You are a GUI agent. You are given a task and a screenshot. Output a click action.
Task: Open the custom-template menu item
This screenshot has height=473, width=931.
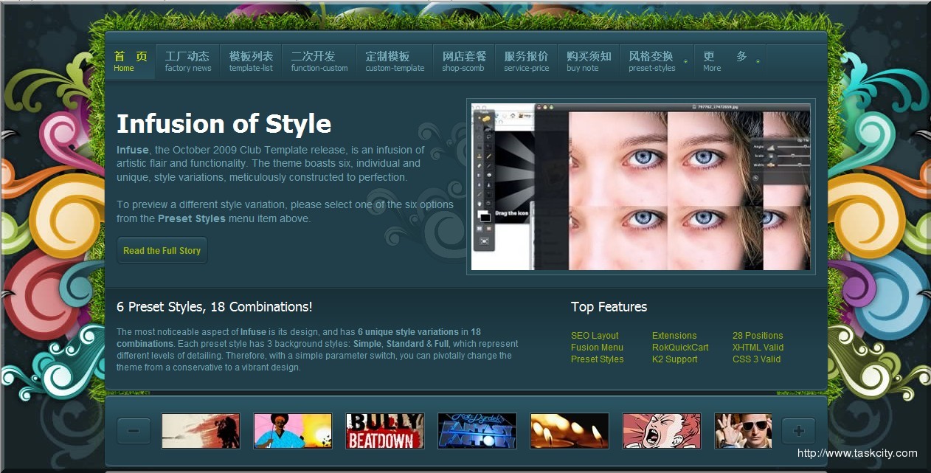(394, 61)
